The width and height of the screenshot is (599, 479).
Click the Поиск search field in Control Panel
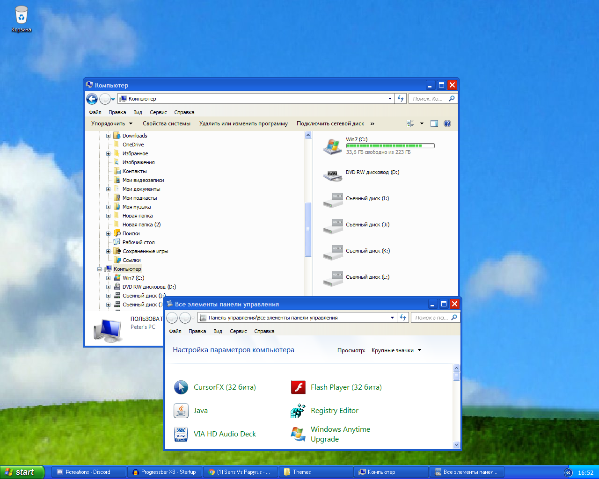(433, 317)
